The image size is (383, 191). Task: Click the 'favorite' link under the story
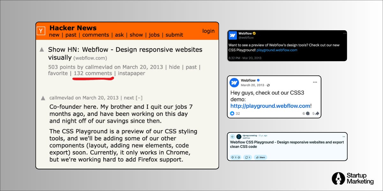click(x=58, y=73)
